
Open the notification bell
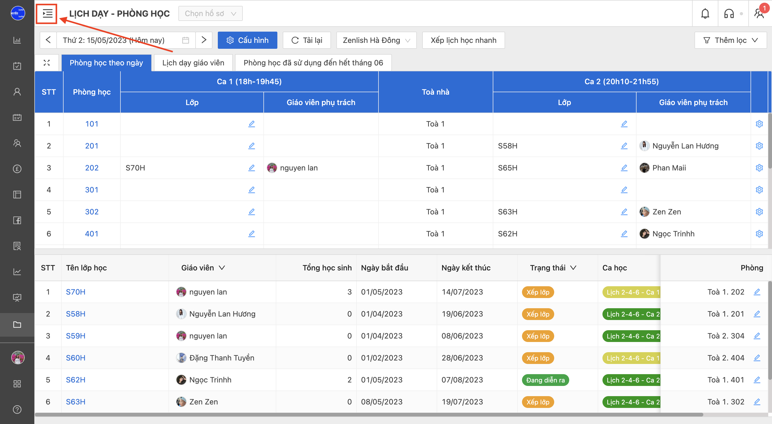[705, 13]
